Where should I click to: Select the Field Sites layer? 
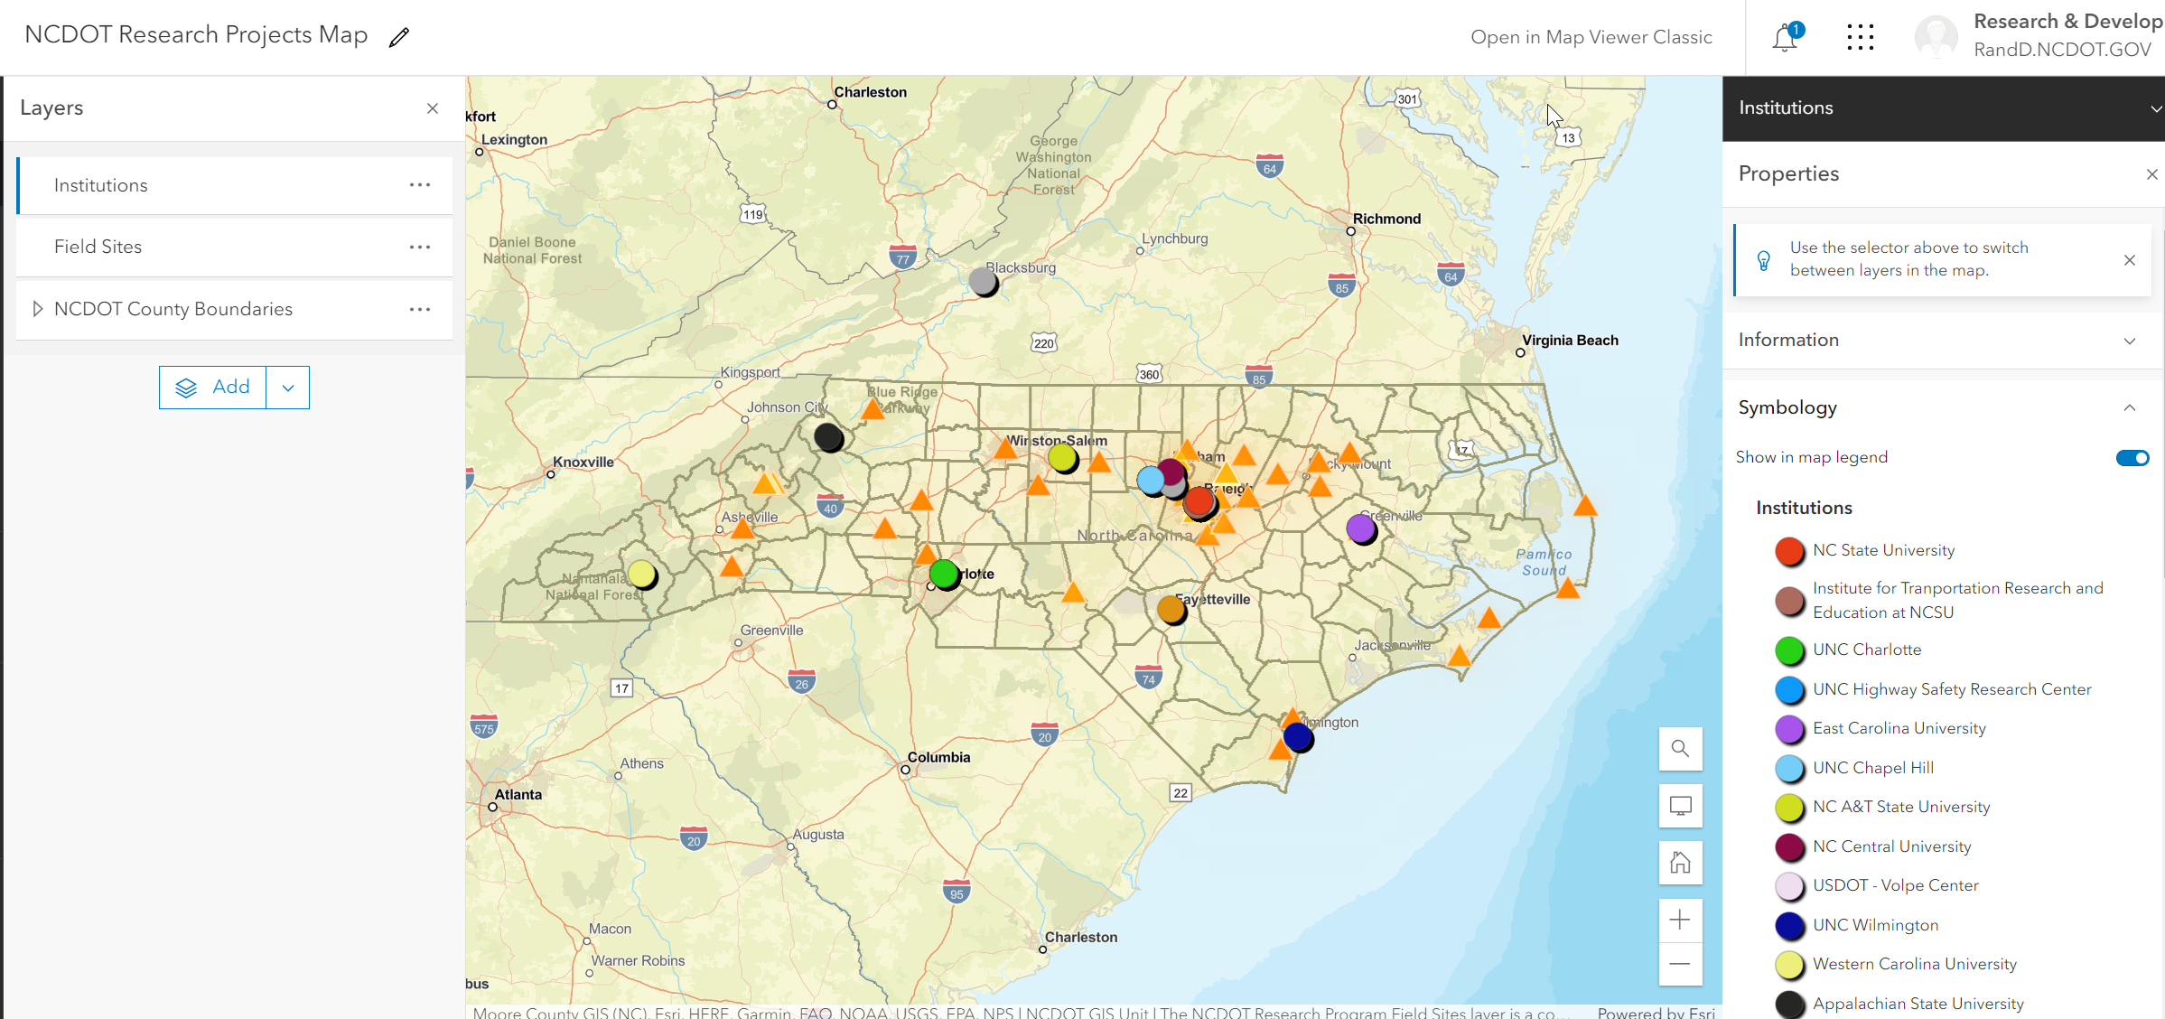98,247
